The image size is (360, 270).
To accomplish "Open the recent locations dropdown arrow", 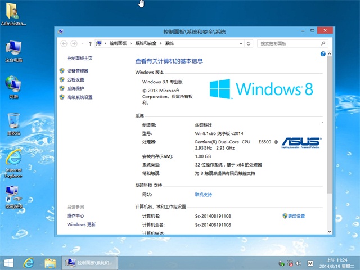I will tap(82, 43).
